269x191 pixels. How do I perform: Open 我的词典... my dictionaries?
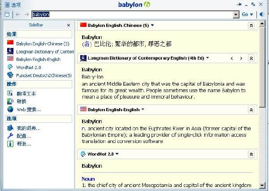click(29, 128)
